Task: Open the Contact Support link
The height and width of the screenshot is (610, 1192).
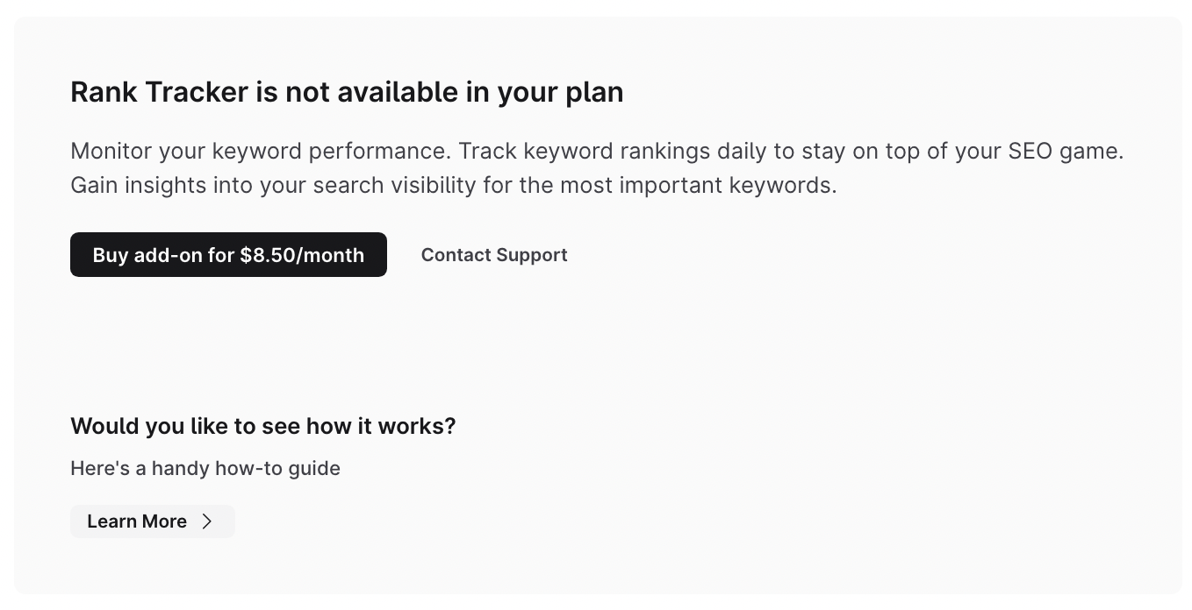Action: tap(494, 255)
